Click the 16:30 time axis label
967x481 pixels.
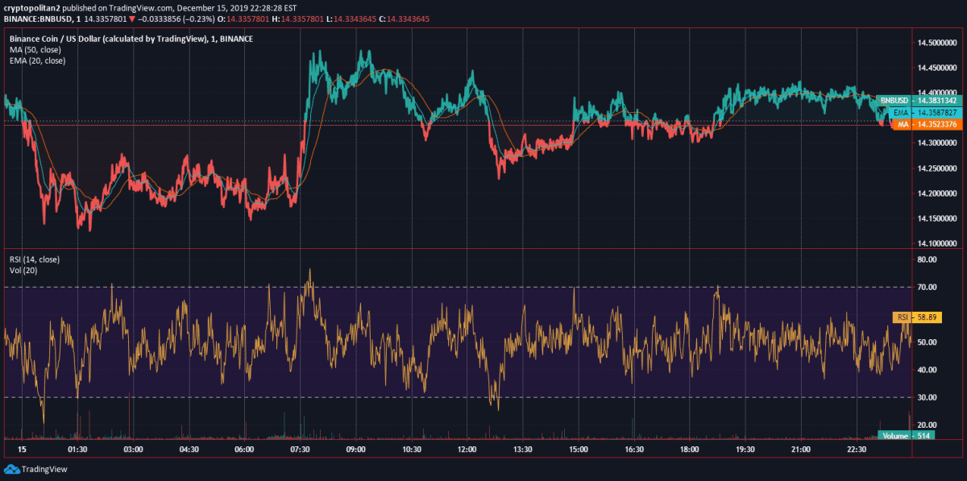click(x=633, y=450)
